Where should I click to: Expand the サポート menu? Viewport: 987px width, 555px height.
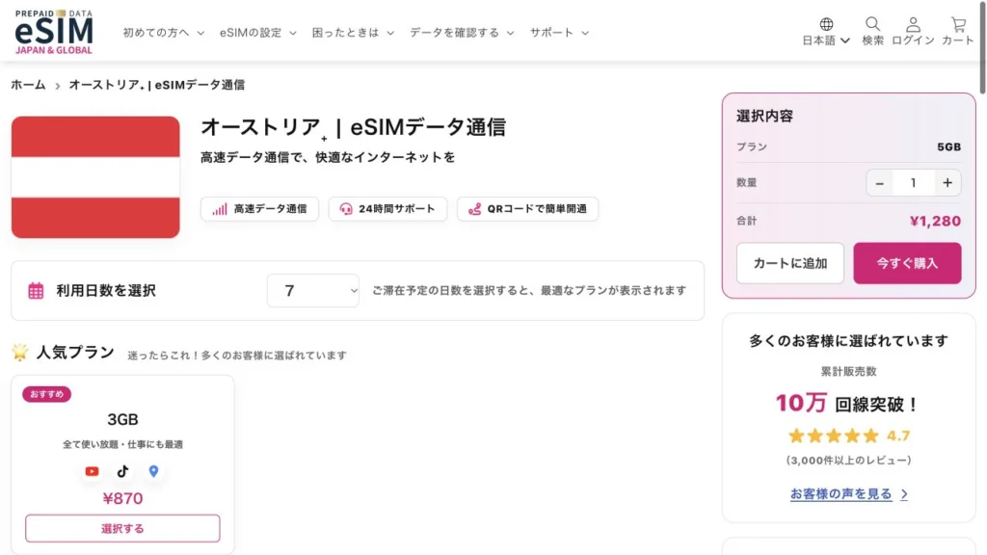pos(560,33)
